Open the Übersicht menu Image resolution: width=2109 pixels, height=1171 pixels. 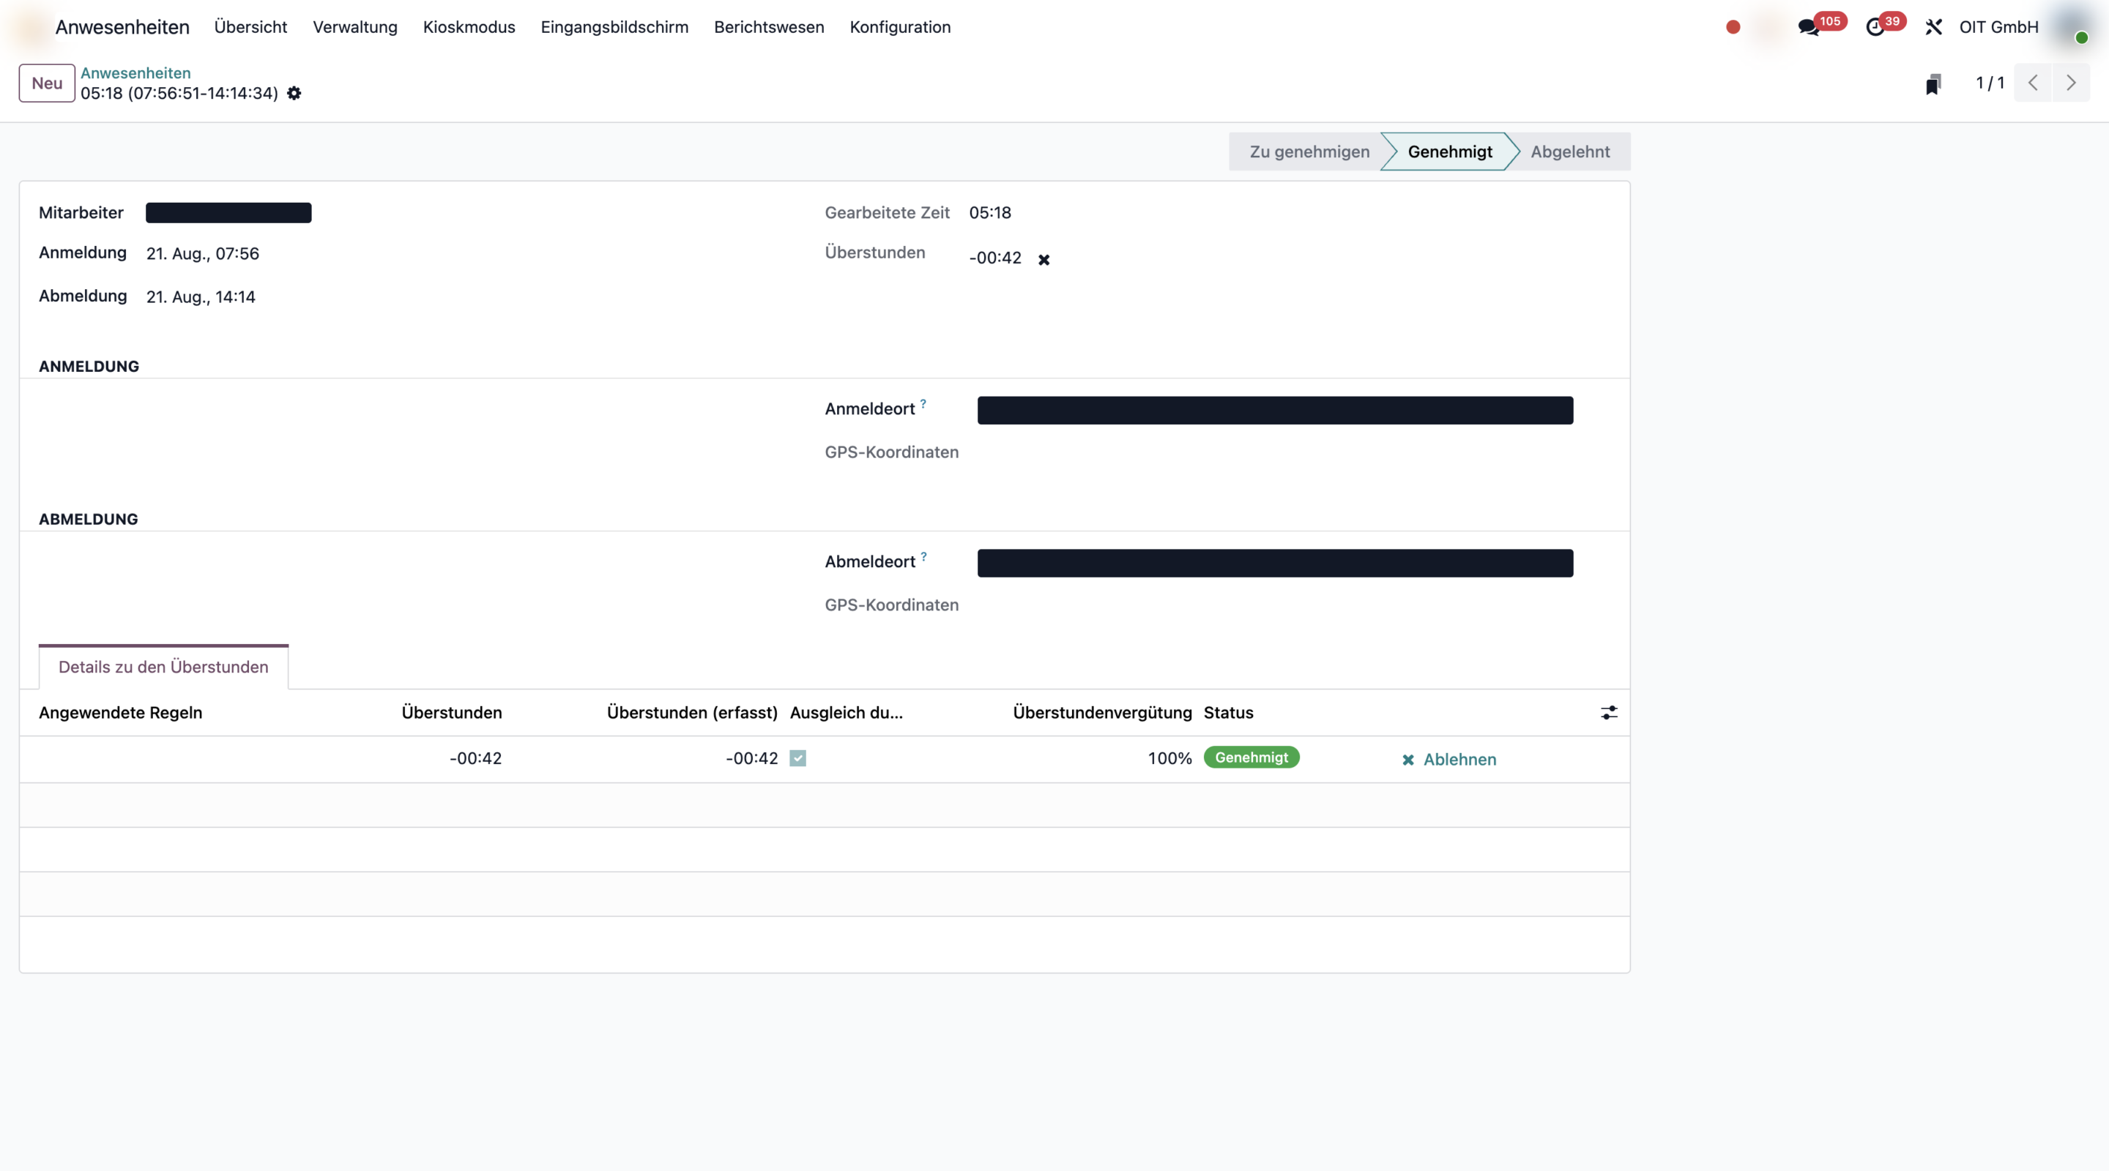[x=250, y=27]
